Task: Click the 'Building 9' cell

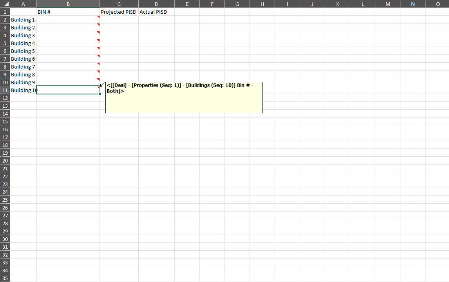Action: 23,82
